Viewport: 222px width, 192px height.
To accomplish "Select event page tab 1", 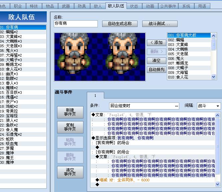I will [x=95, y=96].
